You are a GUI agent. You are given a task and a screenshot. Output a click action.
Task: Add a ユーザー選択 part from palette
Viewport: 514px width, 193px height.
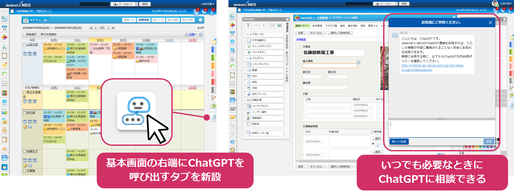(x=264, y=112)
